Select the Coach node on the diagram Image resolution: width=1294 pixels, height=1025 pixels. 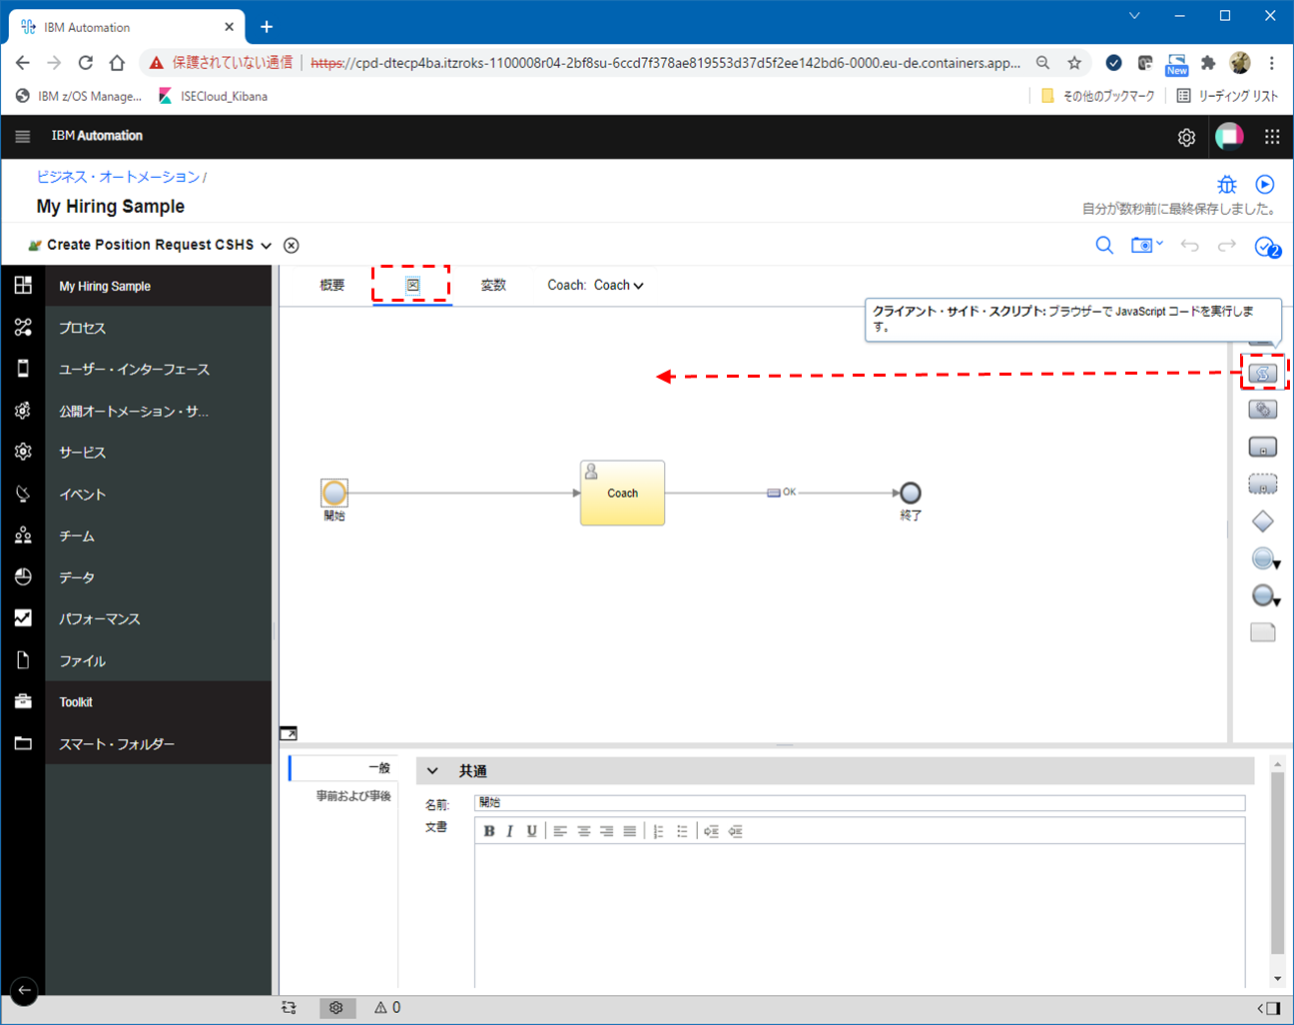tap(622, 493)
